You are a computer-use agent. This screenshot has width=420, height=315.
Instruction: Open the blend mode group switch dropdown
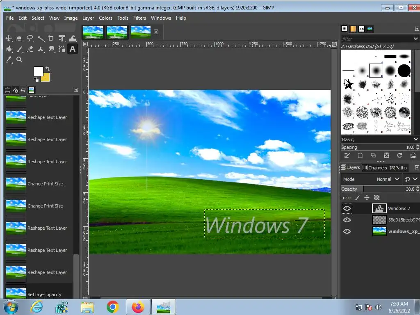[411, 179]
